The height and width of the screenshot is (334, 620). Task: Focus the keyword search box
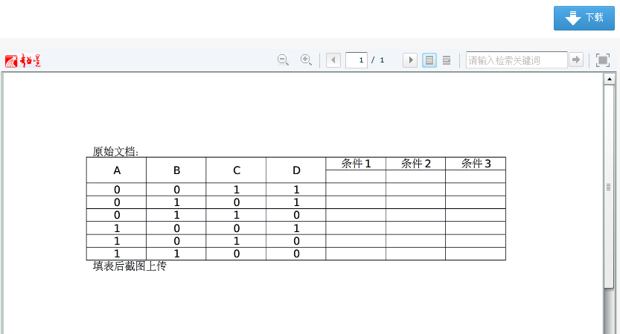click(x=517, y=60)
